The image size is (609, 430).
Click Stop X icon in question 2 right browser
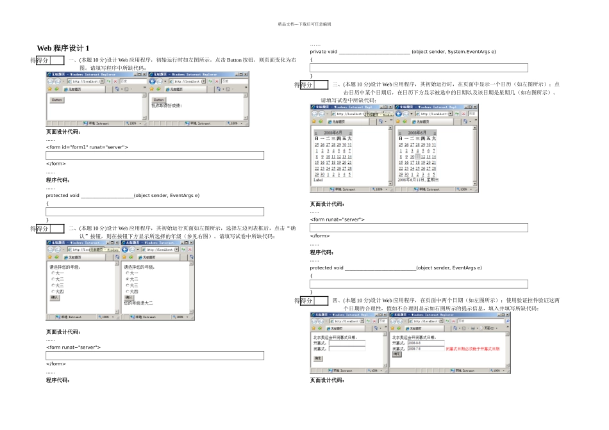click(190, 250)
